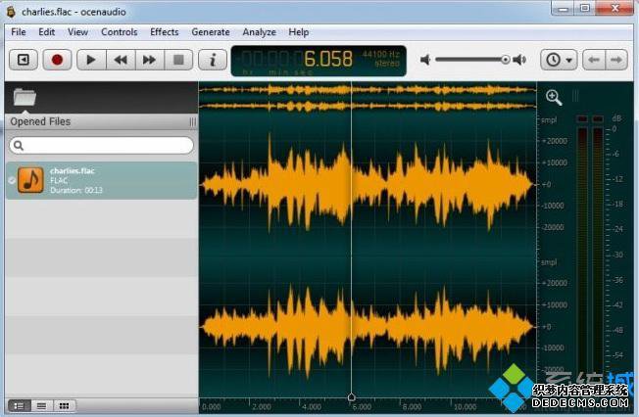Image resolution: width=639 pixels, height=417 pixels.
Task: Open file info with the i button
Action: click(x=213, y=60)
